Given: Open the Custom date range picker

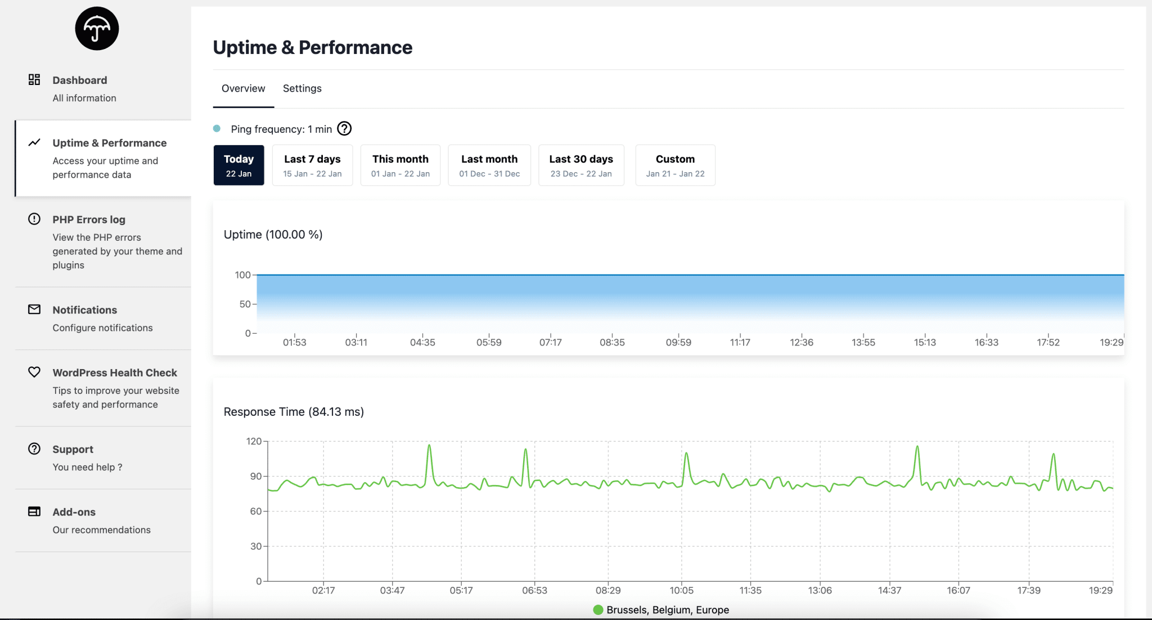Looking at the screenshot, I should [675, 165].
